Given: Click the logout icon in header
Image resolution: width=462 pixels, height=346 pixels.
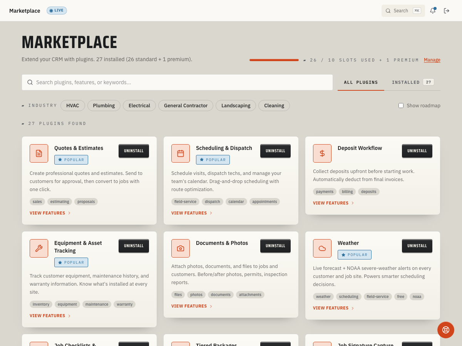Looking at the screenshot, I should tap(447, 11).
